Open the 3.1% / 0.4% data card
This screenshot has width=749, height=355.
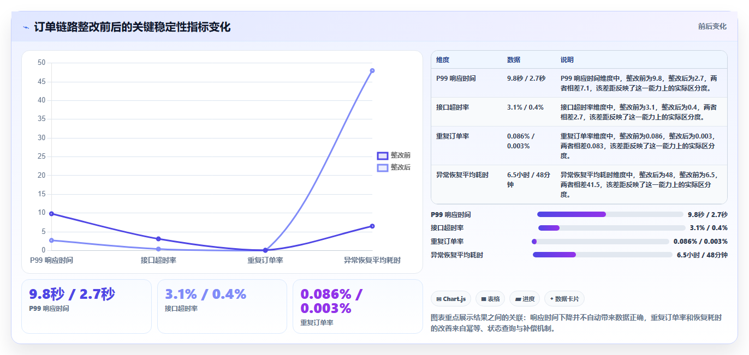pyautogui.click(x=222, y=306)
